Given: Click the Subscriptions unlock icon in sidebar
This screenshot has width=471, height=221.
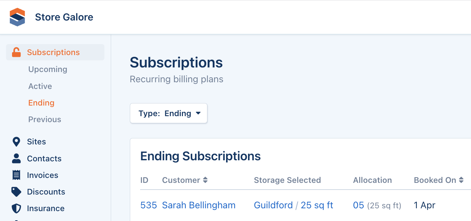Looking at the screenshot, I should [16, 52].
